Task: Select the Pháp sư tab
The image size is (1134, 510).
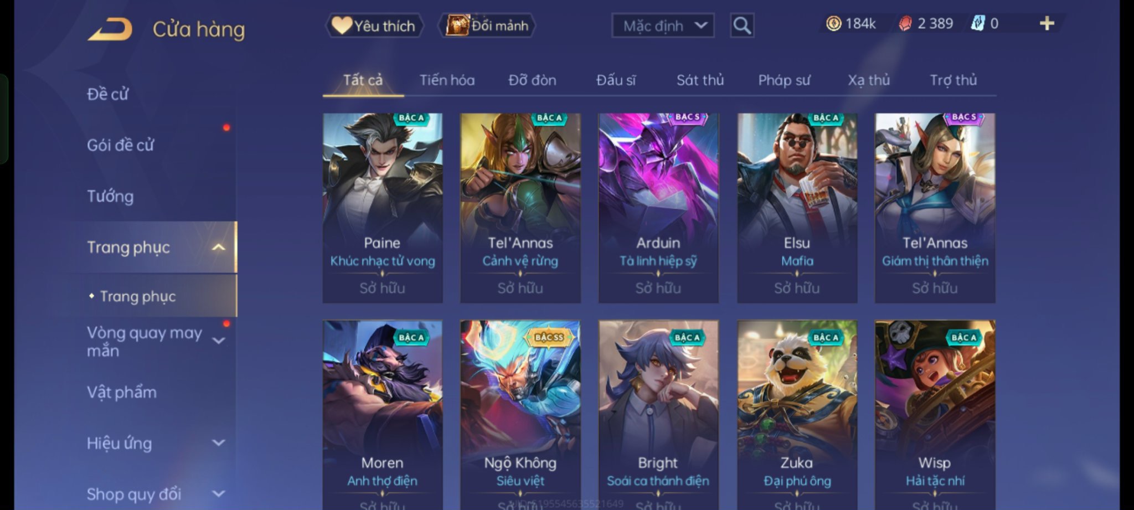Action: (784, 80)
